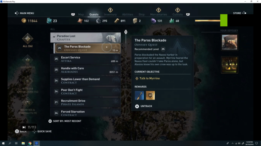Switch to the Inventory tab
Screen dimensions: 261x146
110,14
